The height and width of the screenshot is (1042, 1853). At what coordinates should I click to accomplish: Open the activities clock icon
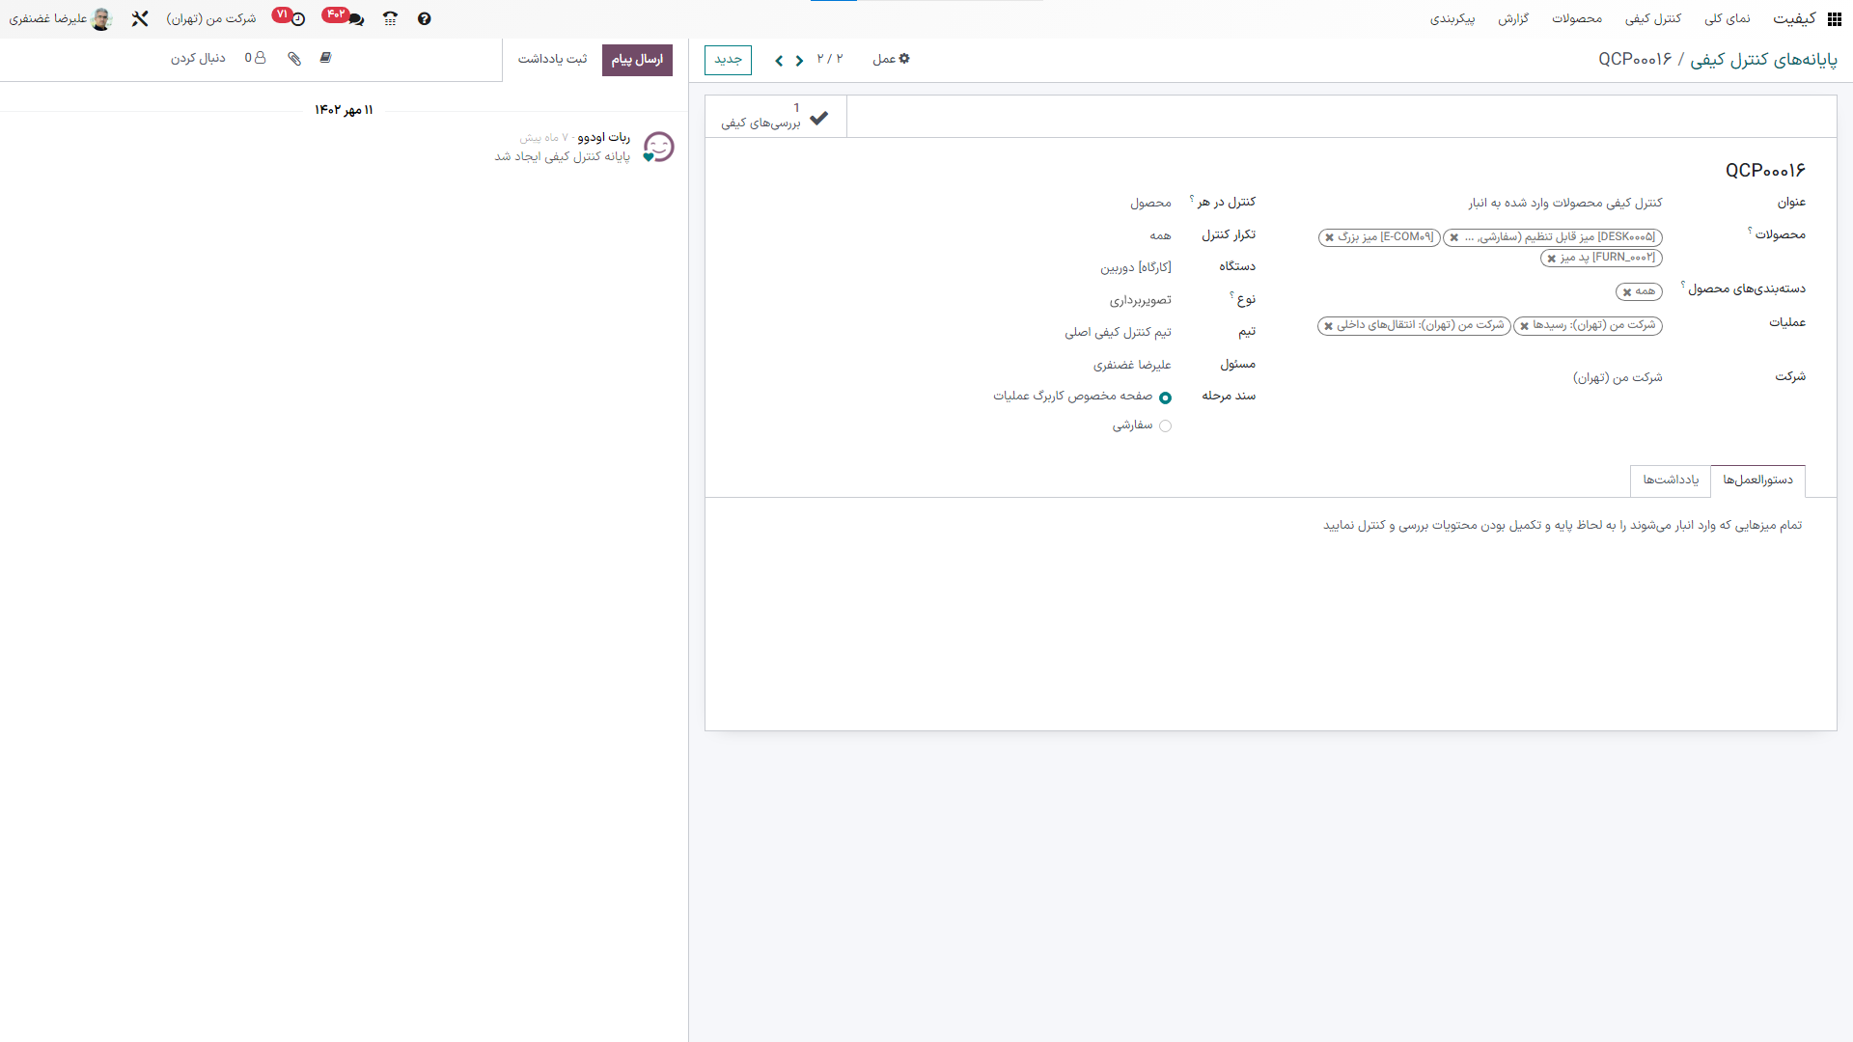click(x=298, y=19)
